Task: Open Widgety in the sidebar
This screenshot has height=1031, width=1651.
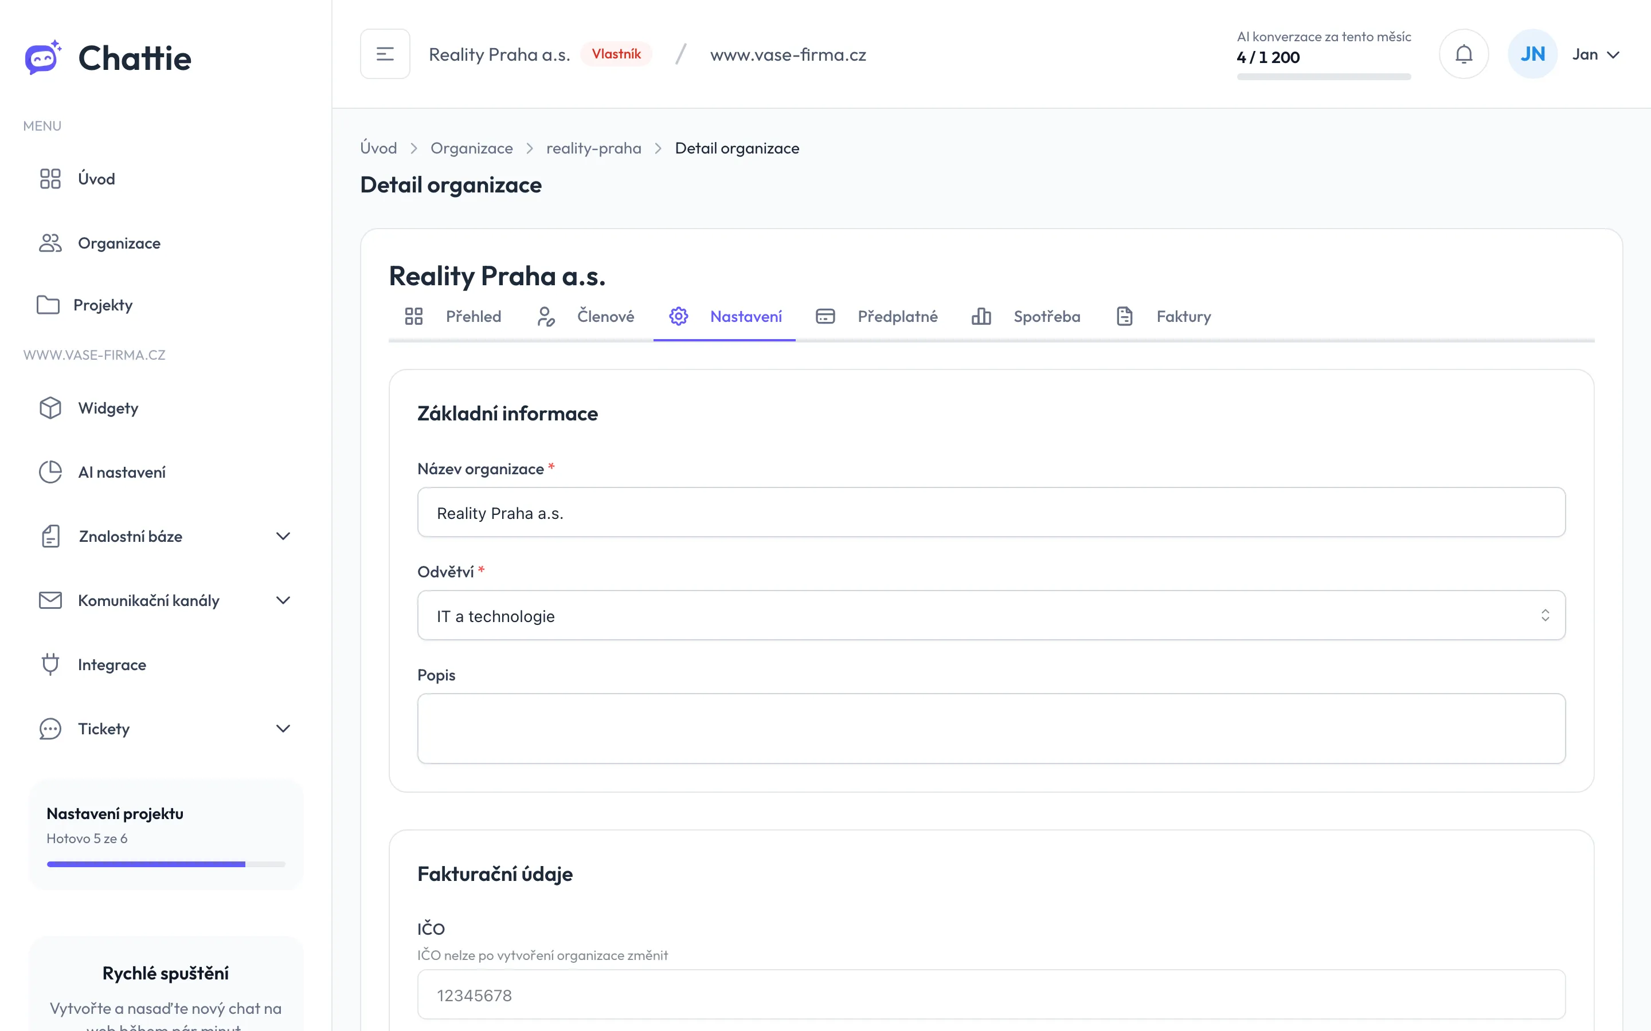Action: [166, 408]
